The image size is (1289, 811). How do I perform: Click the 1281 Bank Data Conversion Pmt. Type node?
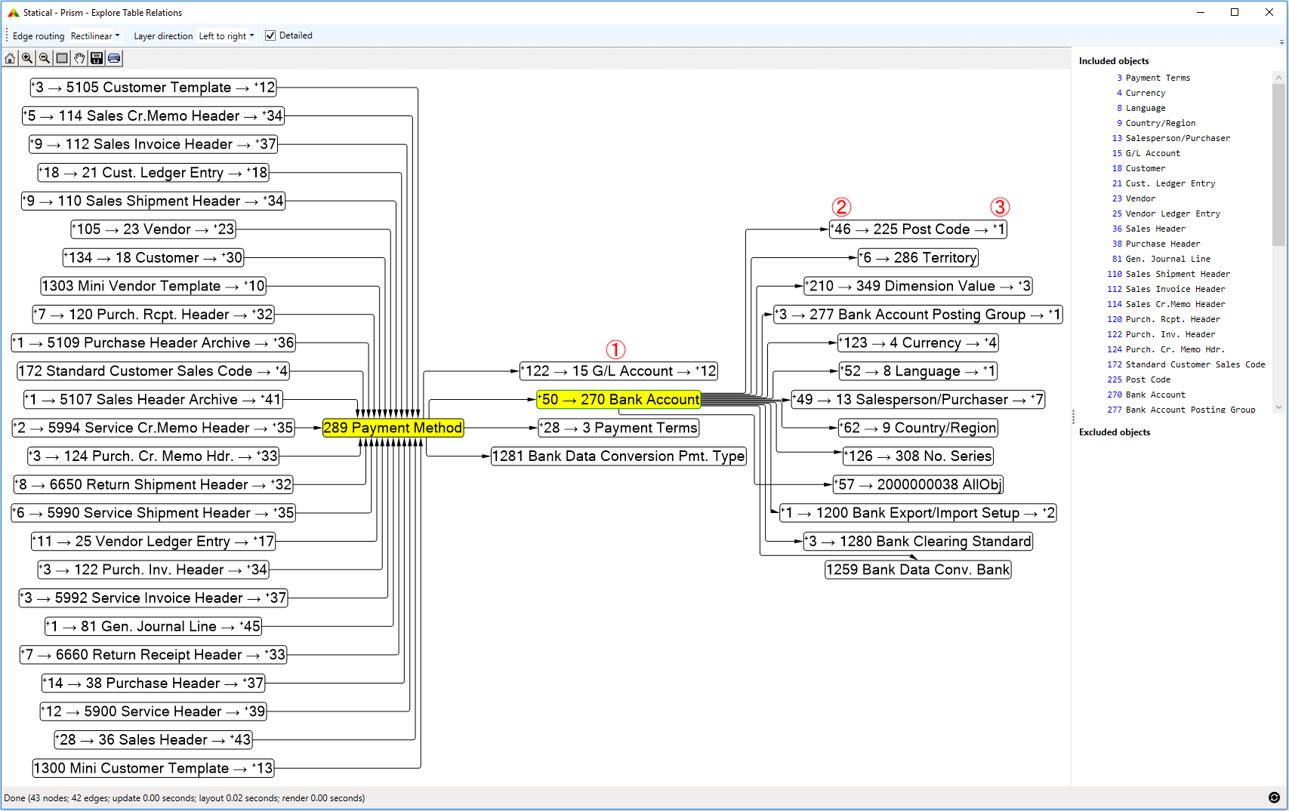click(618, 456)
